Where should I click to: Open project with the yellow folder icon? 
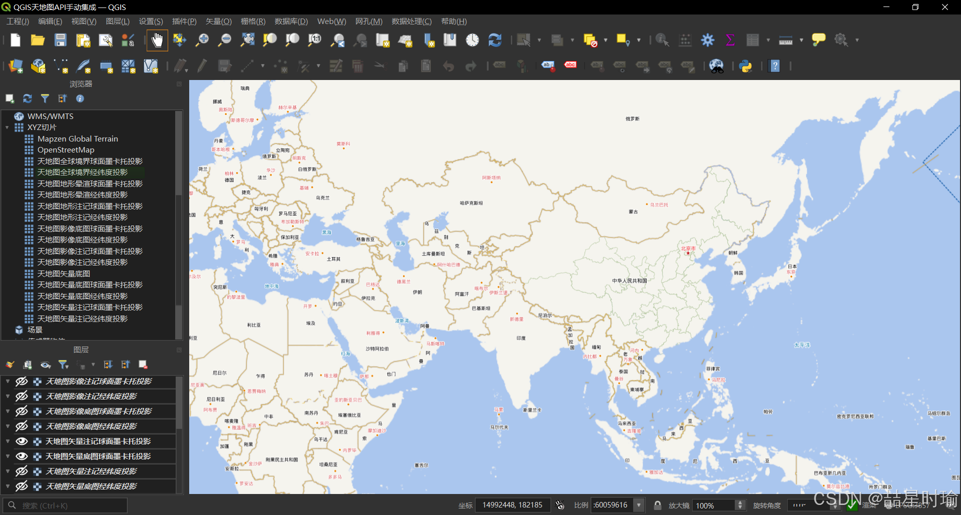[x=38, y=40]
